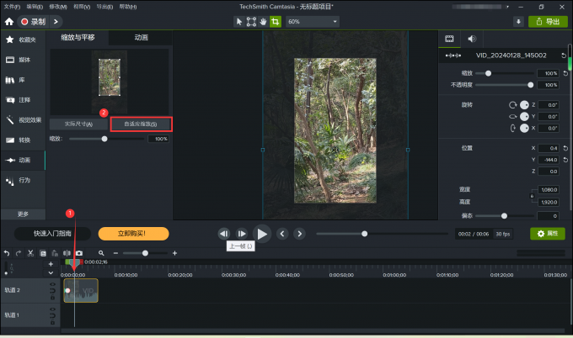Switch to the audio properties tab

click(x=472, y=39)
